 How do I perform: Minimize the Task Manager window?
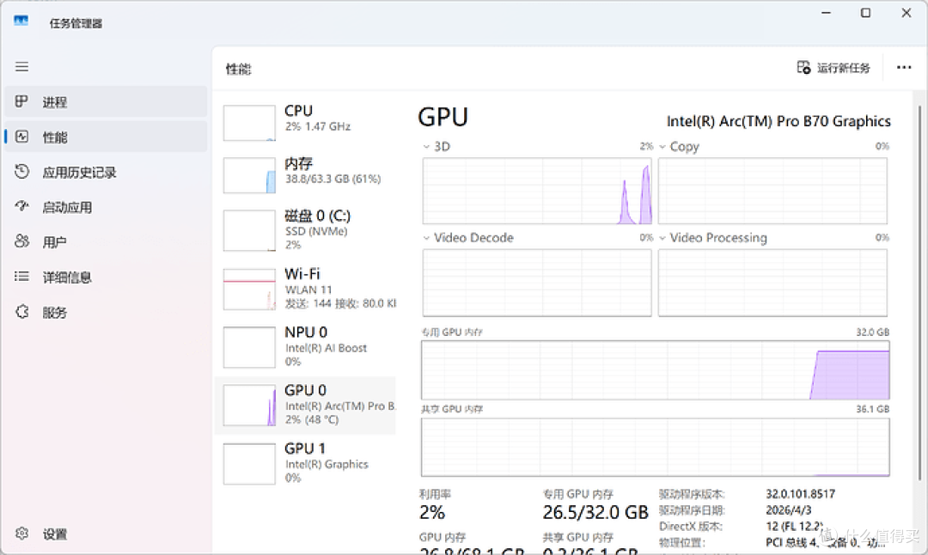click(827, 13)
